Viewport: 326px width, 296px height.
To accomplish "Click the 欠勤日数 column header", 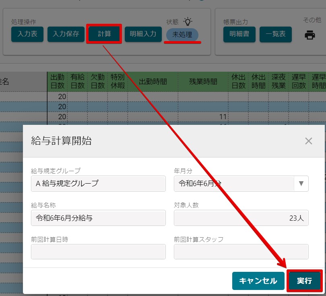I will coord(97,81).
